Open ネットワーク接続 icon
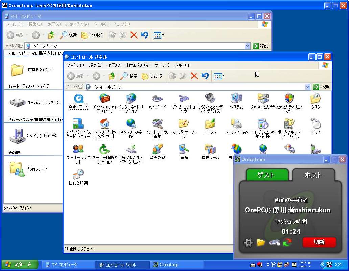The height and width of the screenshot is (271, 349). tap(131, 124)
